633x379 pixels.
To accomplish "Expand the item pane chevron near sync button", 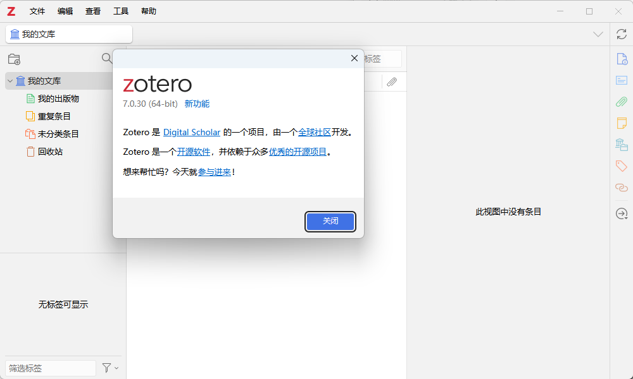I will click(598, 34).
